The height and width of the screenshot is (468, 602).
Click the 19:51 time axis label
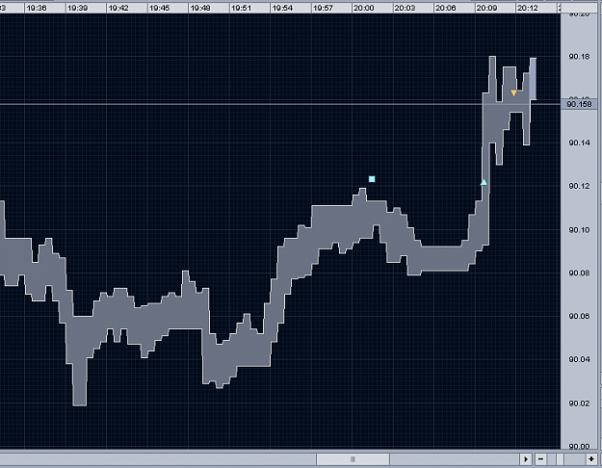point(241,8)
